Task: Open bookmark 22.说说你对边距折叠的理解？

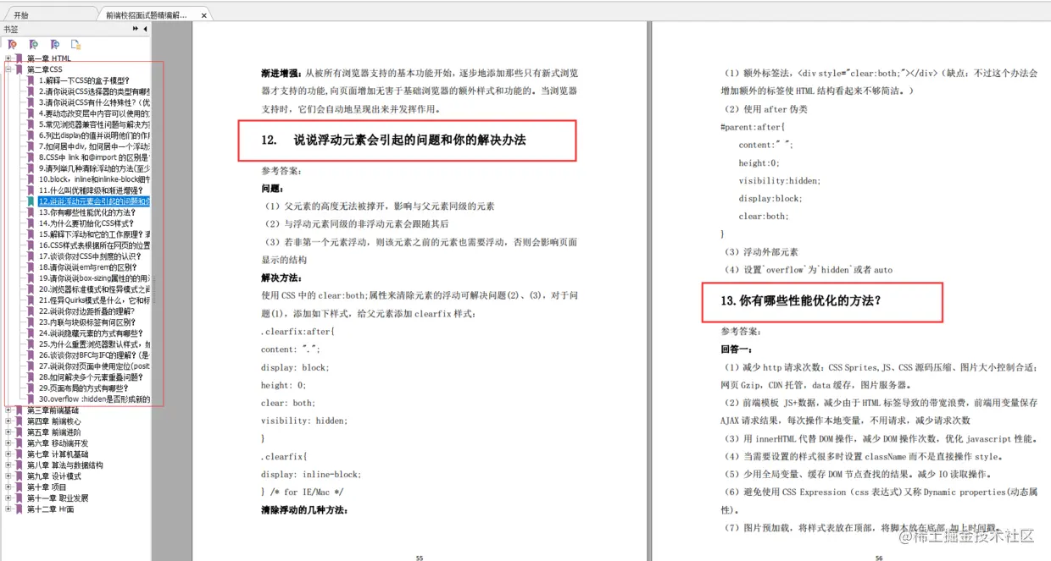Action: click(x=87, y=311)
